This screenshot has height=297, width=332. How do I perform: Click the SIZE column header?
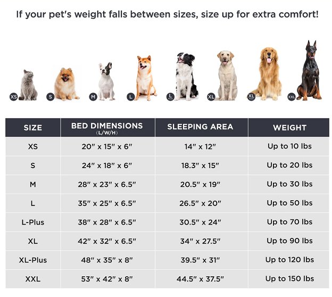click(33, 128)
